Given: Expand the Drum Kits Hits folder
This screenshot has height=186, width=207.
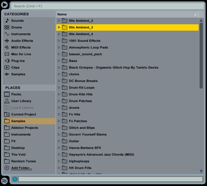Looking at the screenshot, I should [x=59, y=94].
